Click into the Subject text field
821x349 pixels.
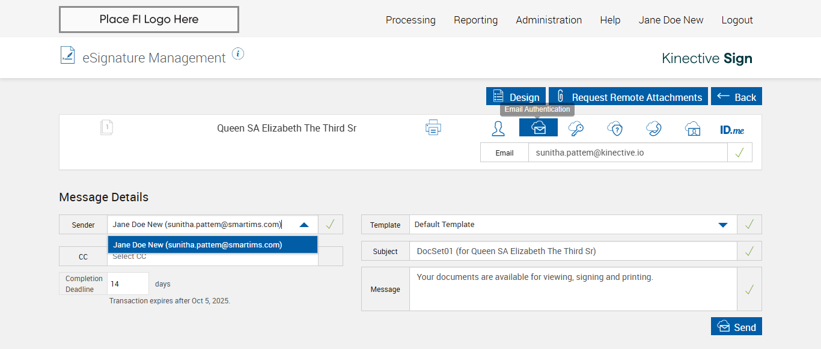click(x=573, y=251)
